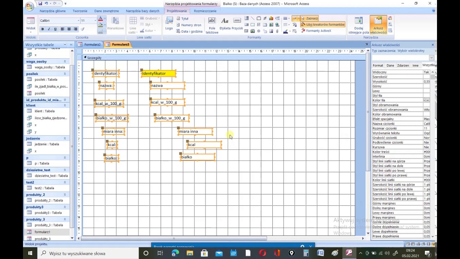Switch to the Formularz2 document tab
Screen dimensions: 460x259
tap(89, 45)
